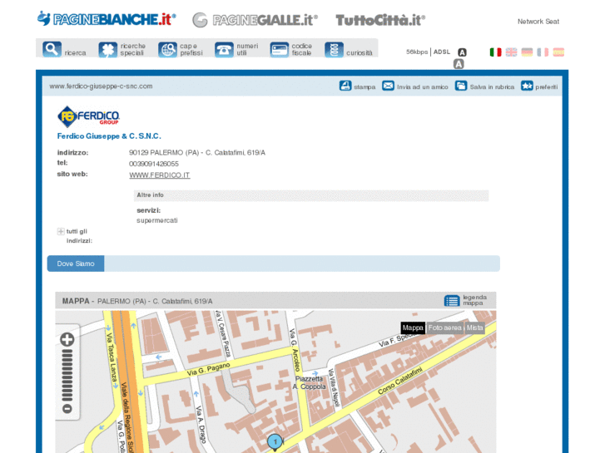Viewport: 605px width, 453px height.
Task: Select 56kbps connection option
Action: (x=417, y=52)
